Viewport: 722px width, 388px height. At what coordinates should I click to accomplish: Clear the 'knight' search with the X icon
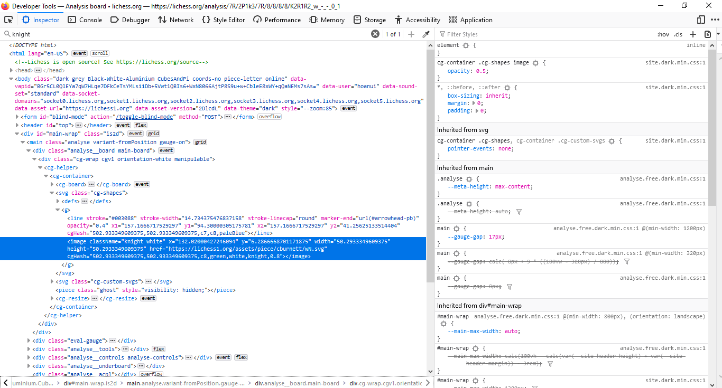(375, 34)
